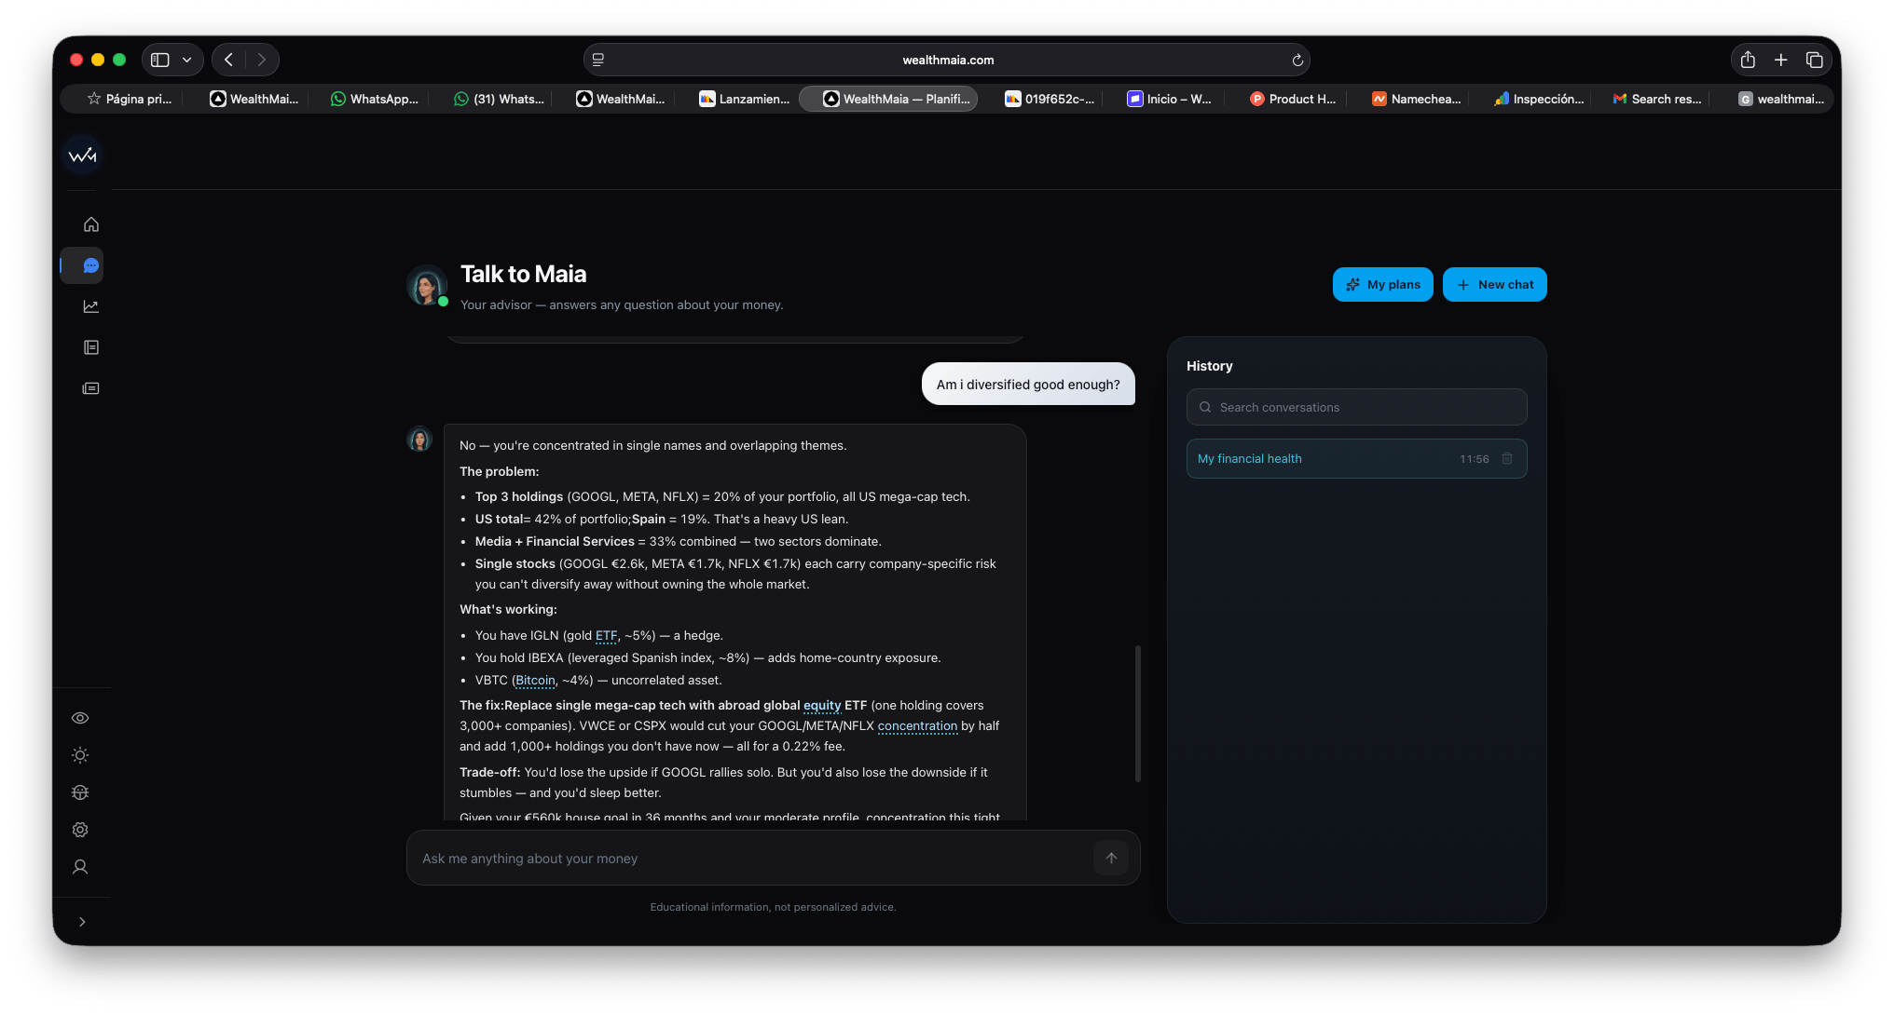Viewport: 1894px width, 1015px height.
Task: Open settings gear in sidebar
Action: pos(80,830)
